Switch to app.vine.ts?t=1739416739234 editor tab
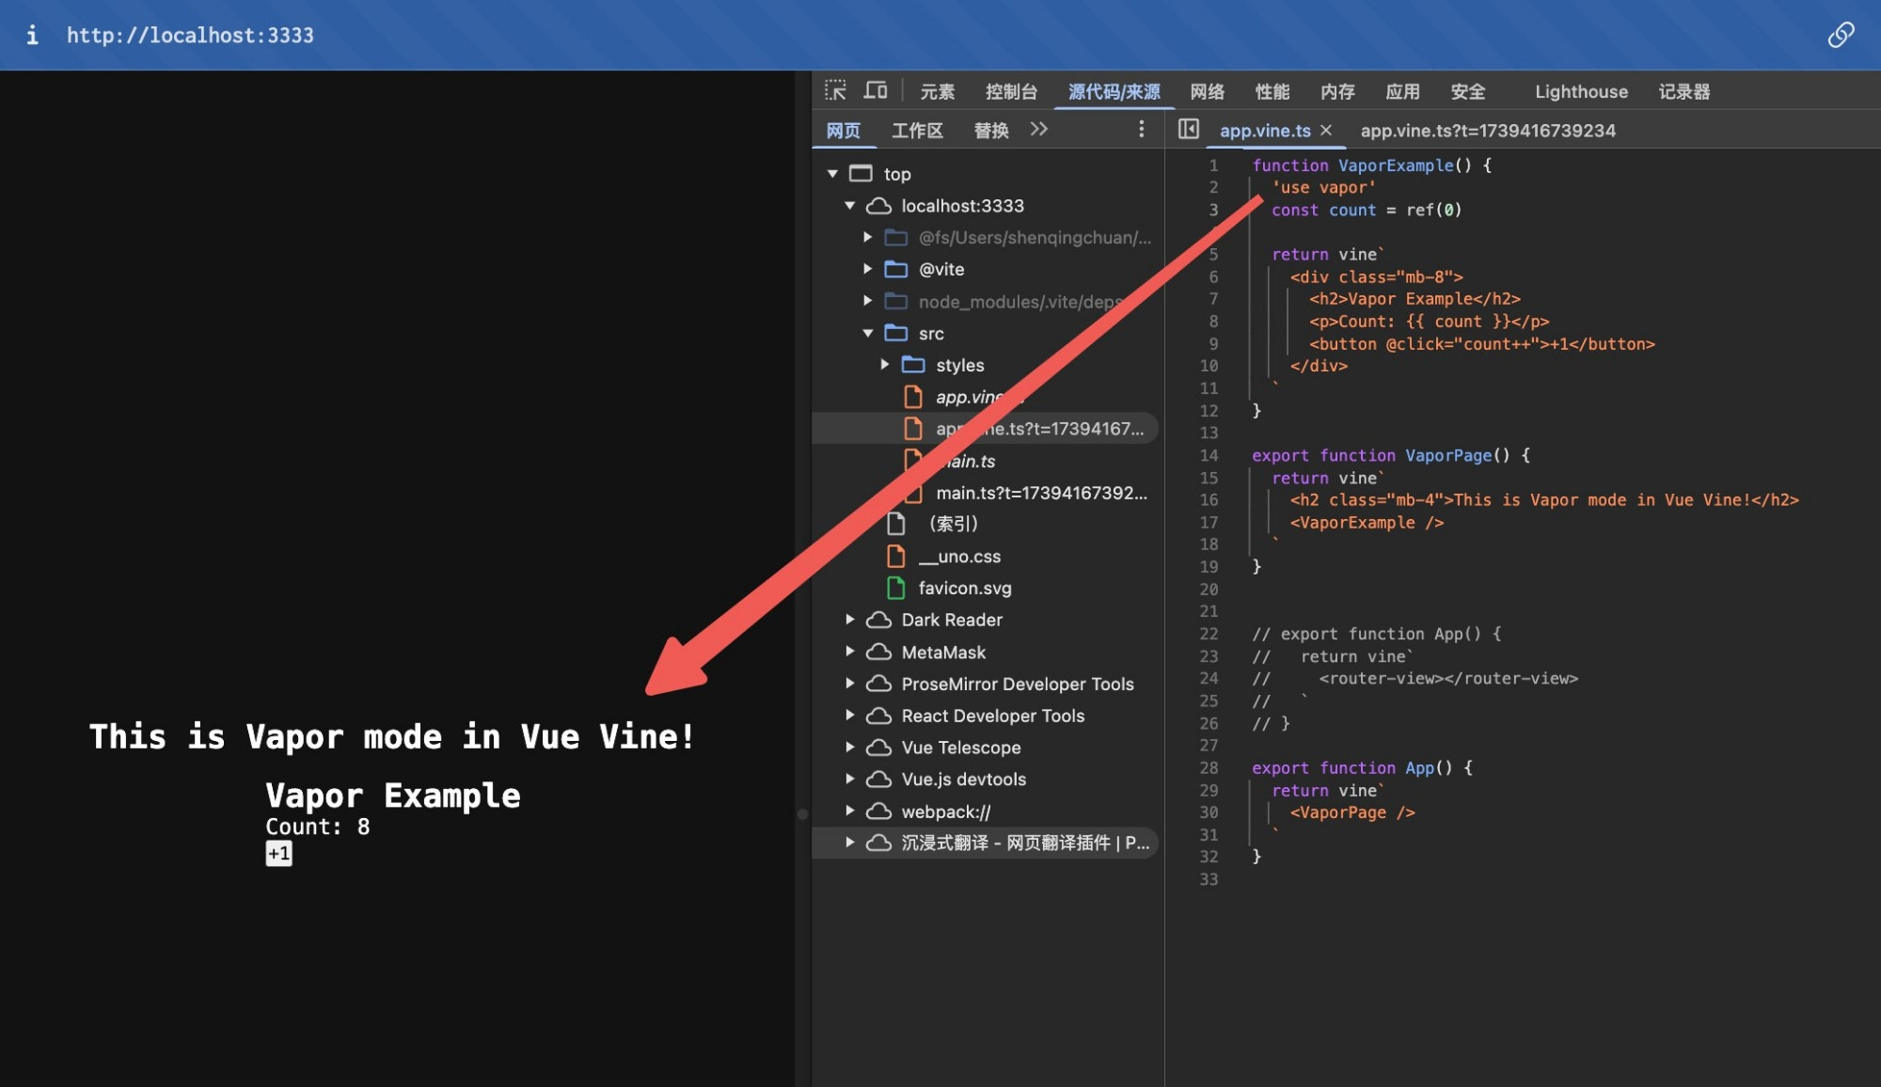 click(1488, 130)
